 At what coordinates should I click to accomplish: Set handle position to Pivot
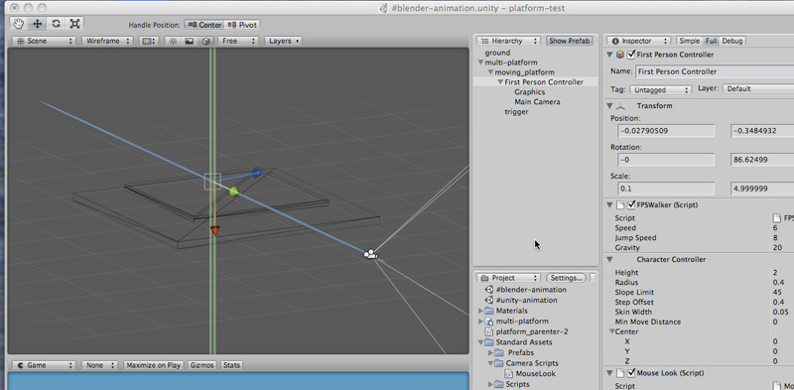coord(242,25)
